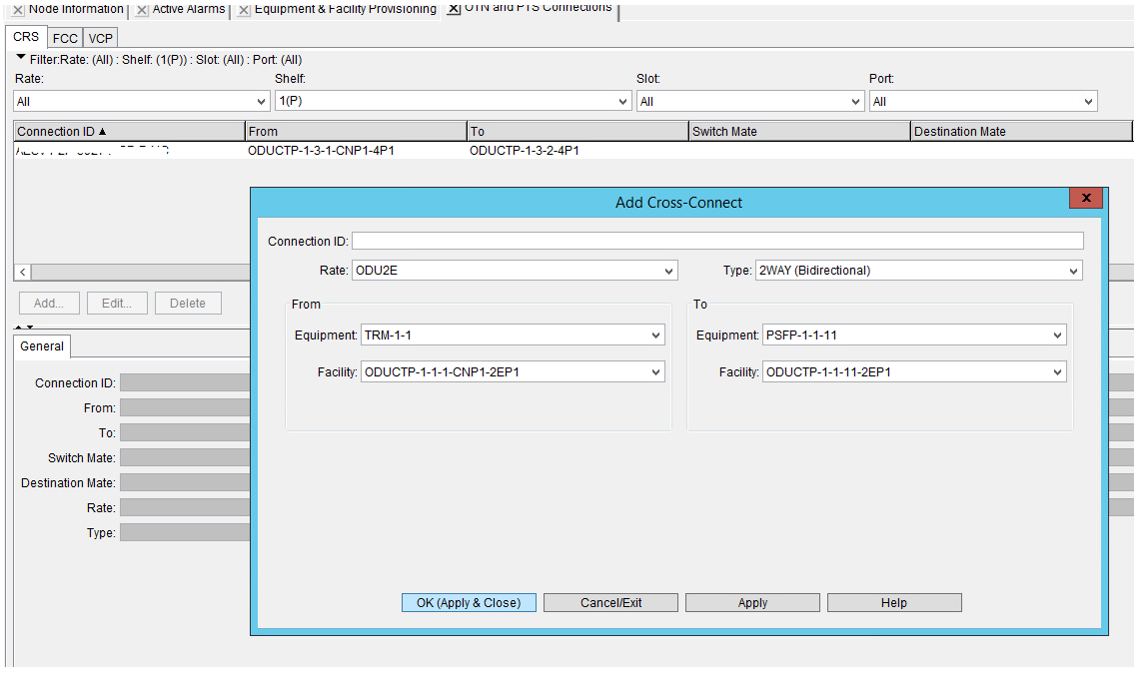Open the Port filter dropdown
The width and height of the screenshot is (1145, 674).
[x=1088, y=100]
